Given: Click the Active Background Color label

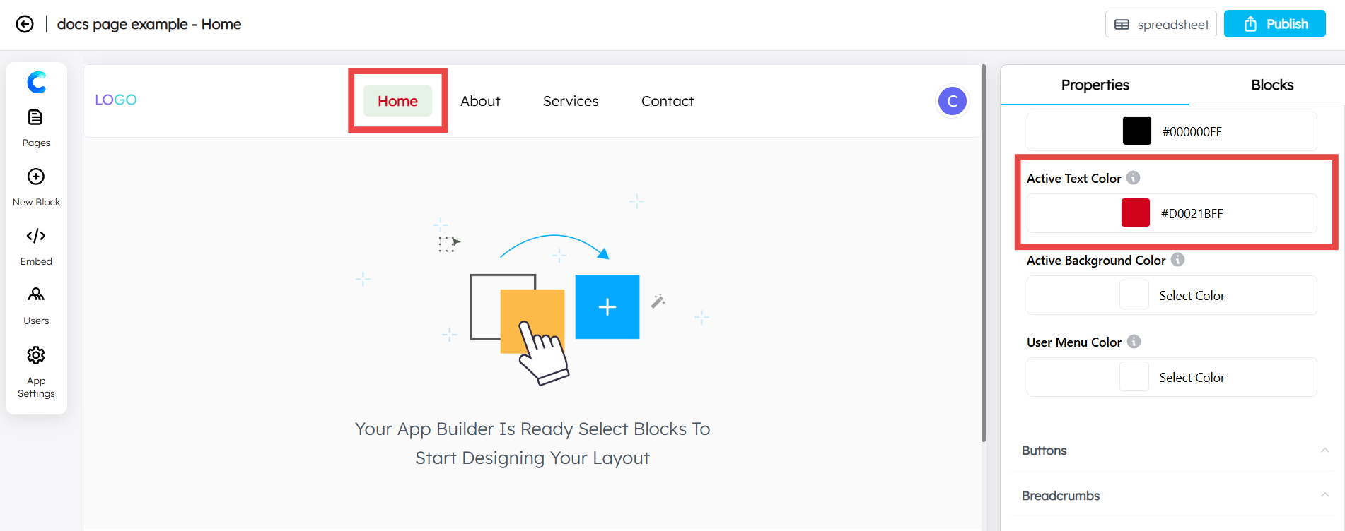Looking at the screenshot, I should 1096,261.
